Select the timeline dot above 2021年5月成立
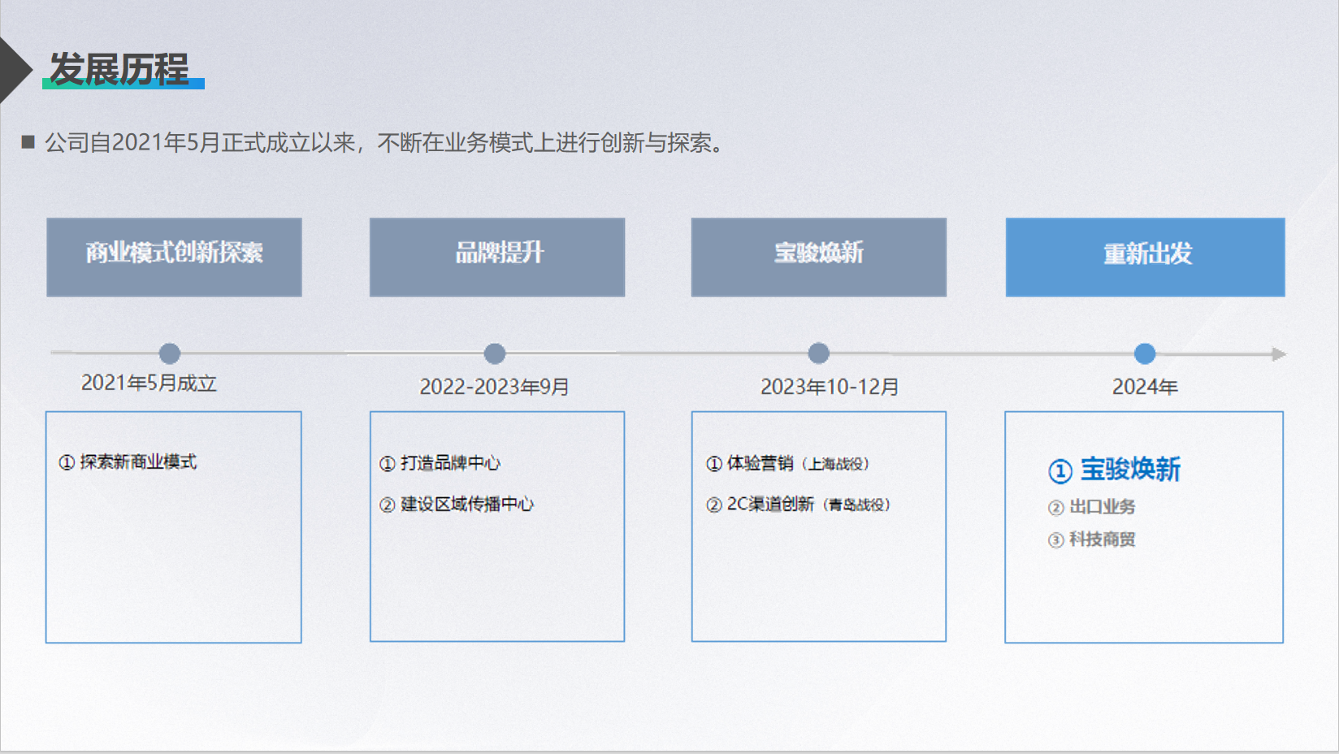The image size is (1339, 754). click(x=170, y=353)
